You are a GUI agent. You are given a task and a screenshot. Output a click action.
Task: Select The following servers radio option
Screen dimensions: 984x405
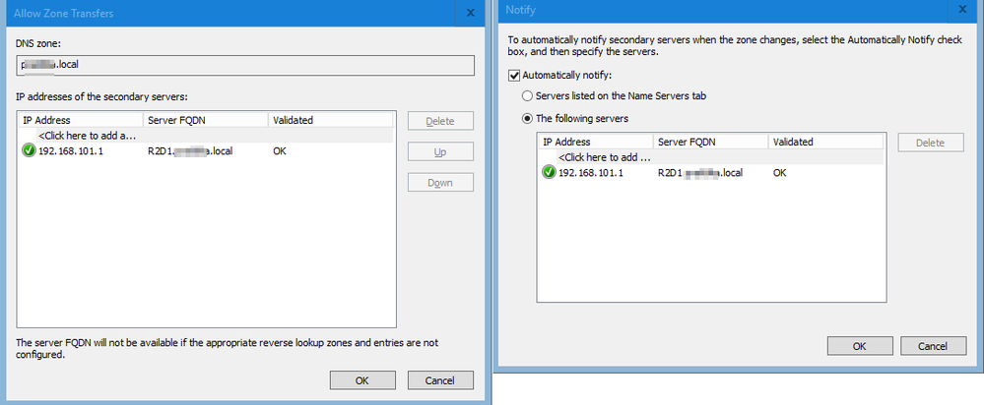click(527, 118)
